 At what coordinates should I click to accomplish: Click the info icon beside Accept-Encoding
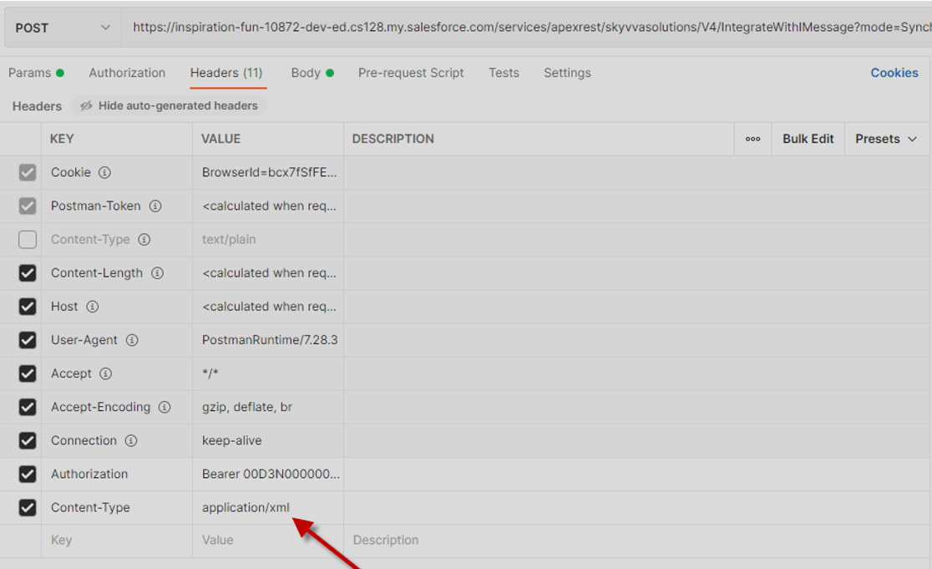click(x=165, y=407)
